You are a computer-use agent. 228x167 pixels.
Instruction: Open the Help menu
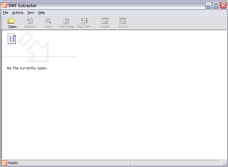click(42, 13)
